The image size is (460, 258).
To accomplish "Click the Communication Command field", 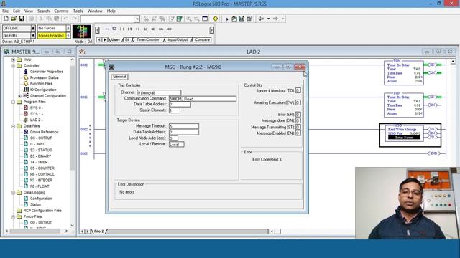I will [203, 99].
